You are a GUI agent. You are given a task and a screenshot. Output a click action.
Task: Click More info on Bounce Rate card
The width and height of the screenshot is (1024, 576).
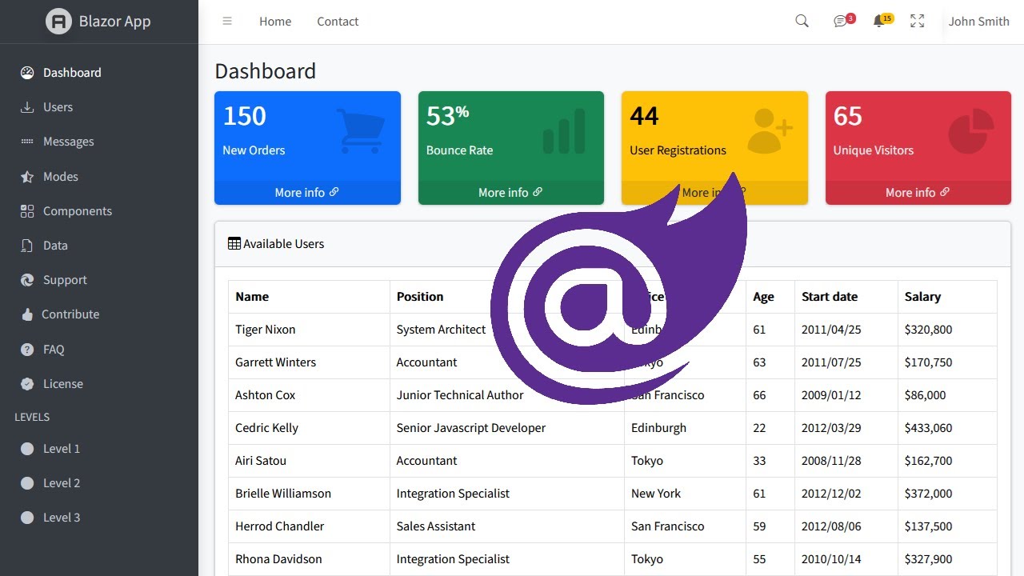coord(510,193)
